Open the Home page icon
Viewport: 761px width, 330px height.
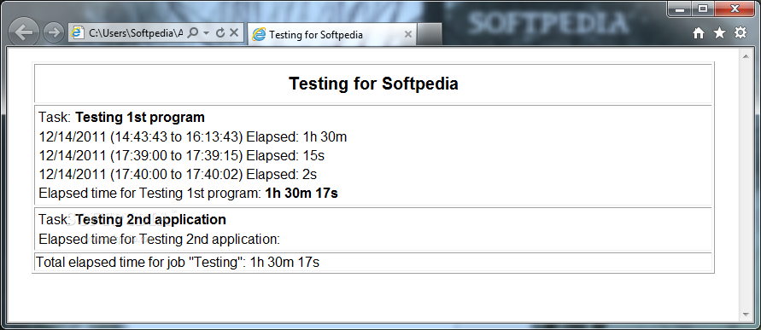(699, 33)
